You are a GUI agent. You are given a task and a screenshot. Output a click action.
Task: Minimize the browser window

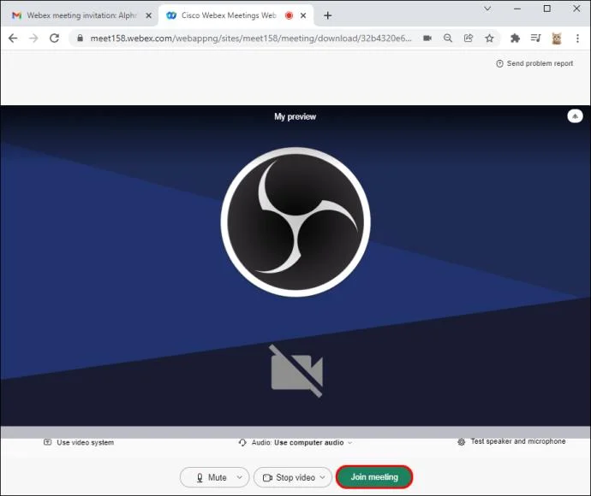(517, 9)
